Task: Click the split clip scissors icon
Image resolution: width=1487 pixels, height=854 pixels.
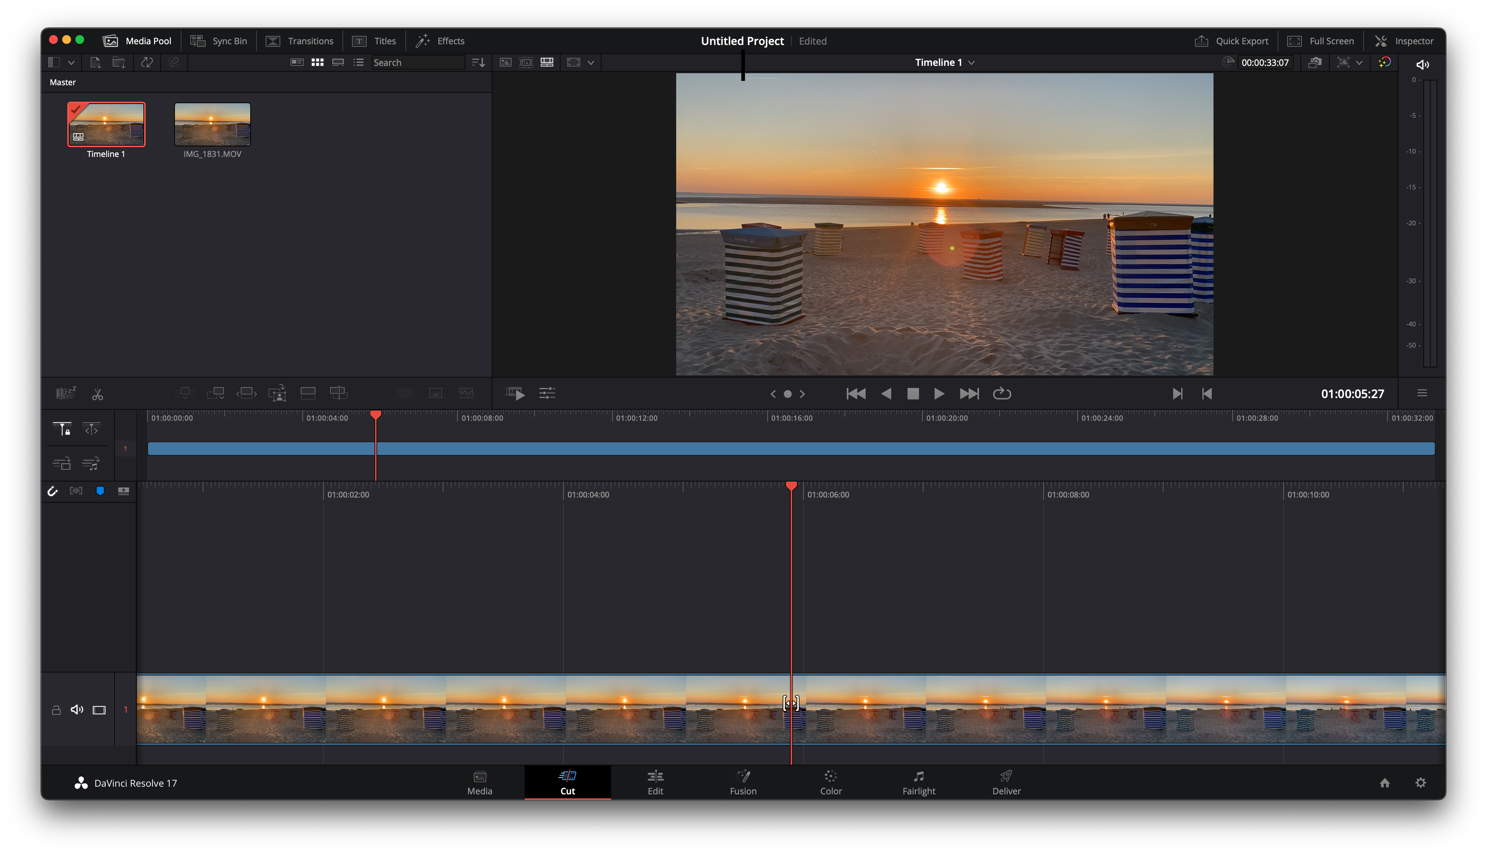Action: coord(97,394)
